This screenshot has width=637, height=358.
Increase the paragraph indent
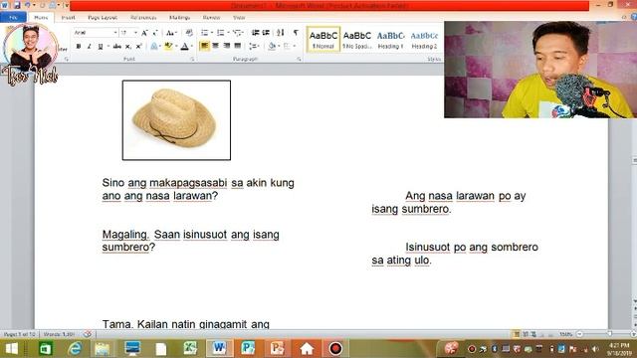(266, 33)
